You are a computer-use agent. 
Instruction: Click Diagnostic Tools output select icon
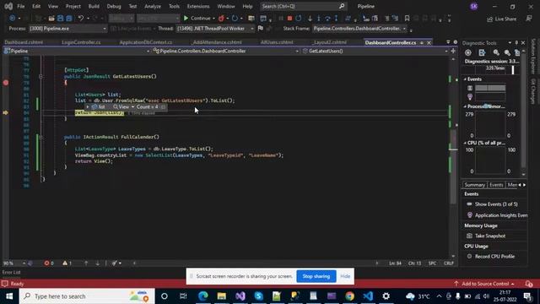pyautogui.click(x=482, y=52)
